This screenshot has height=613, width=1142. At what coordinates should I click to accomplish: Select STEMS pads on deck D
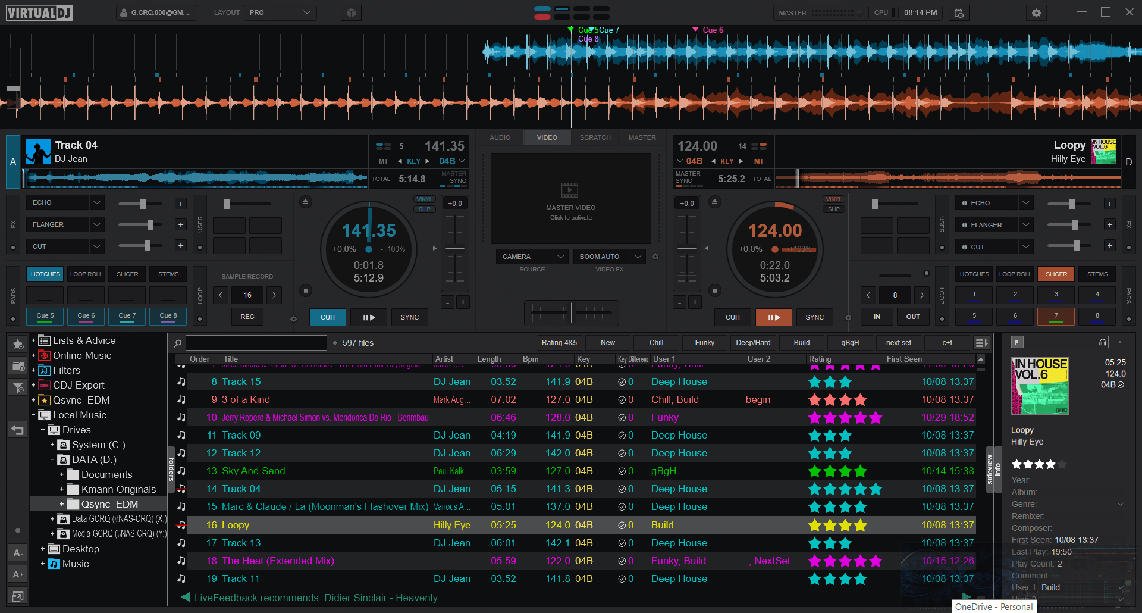pos(1097,274)
